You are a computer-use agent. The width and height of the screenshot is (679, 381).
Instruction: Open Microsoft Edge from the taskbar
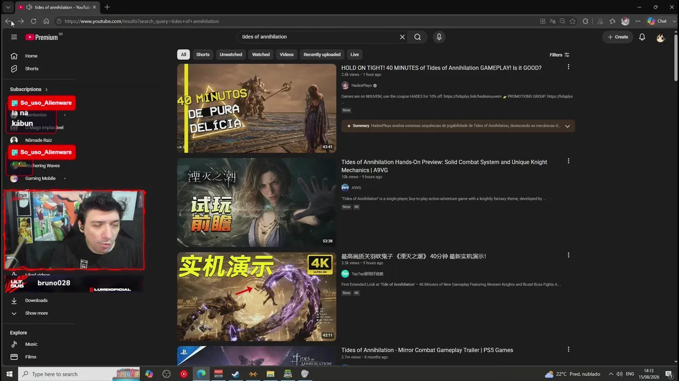tap(201, 374)
